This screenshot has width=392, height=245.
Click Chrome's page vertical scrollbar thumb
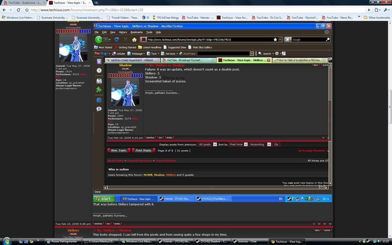click(390, 106)
